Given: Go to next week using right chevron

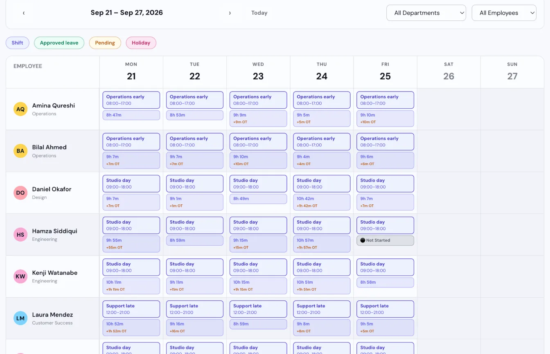Looking at the screenshot, I should [230, 13].
